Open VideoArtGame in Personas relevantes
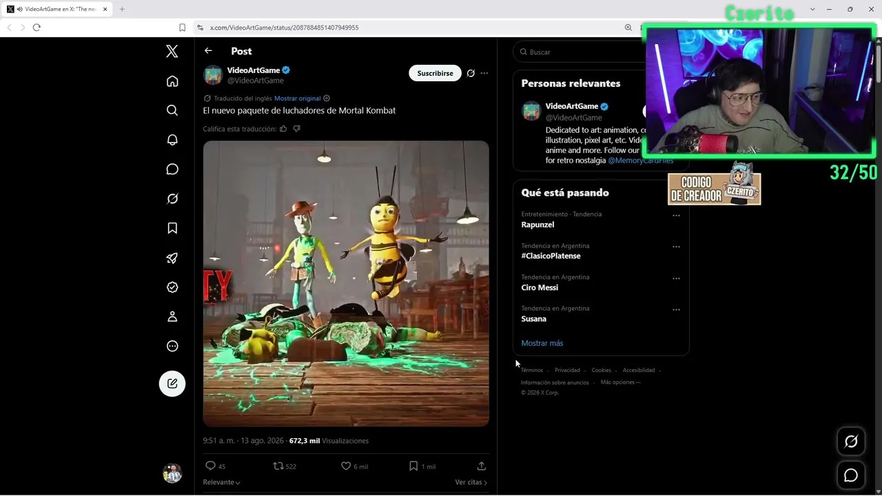Image resolution: width=882 pixels, height=496 pixels. click(572, 106)
